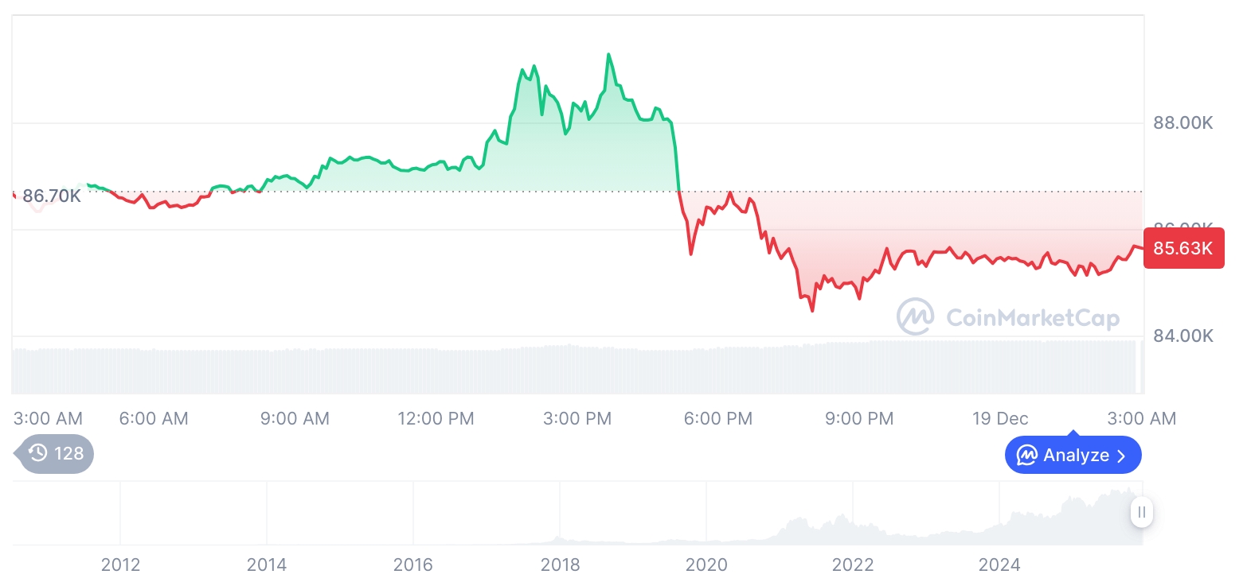Viewport: 1247px width, 582px height.
Task: Click the 84.00K y-axis price label
Action: click(x=1183, y=336)
